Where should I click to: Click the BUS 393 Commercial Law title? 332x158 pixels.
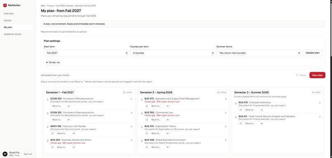[x=159, y=112]
